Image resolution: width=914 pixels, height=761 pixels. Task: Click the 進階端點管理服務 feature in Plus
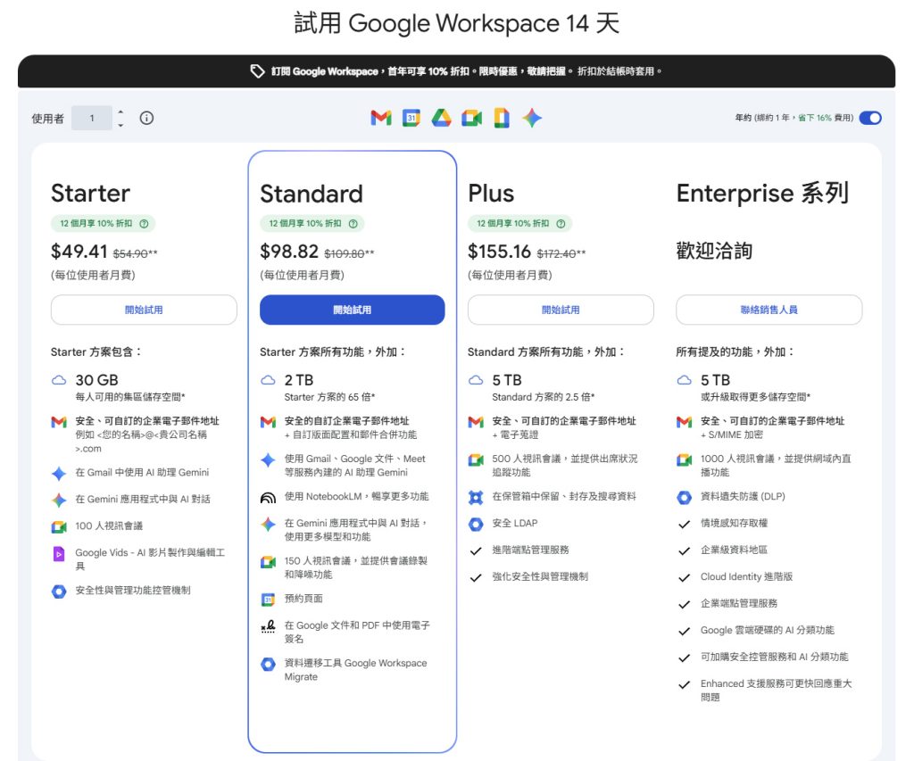(530, 550)
